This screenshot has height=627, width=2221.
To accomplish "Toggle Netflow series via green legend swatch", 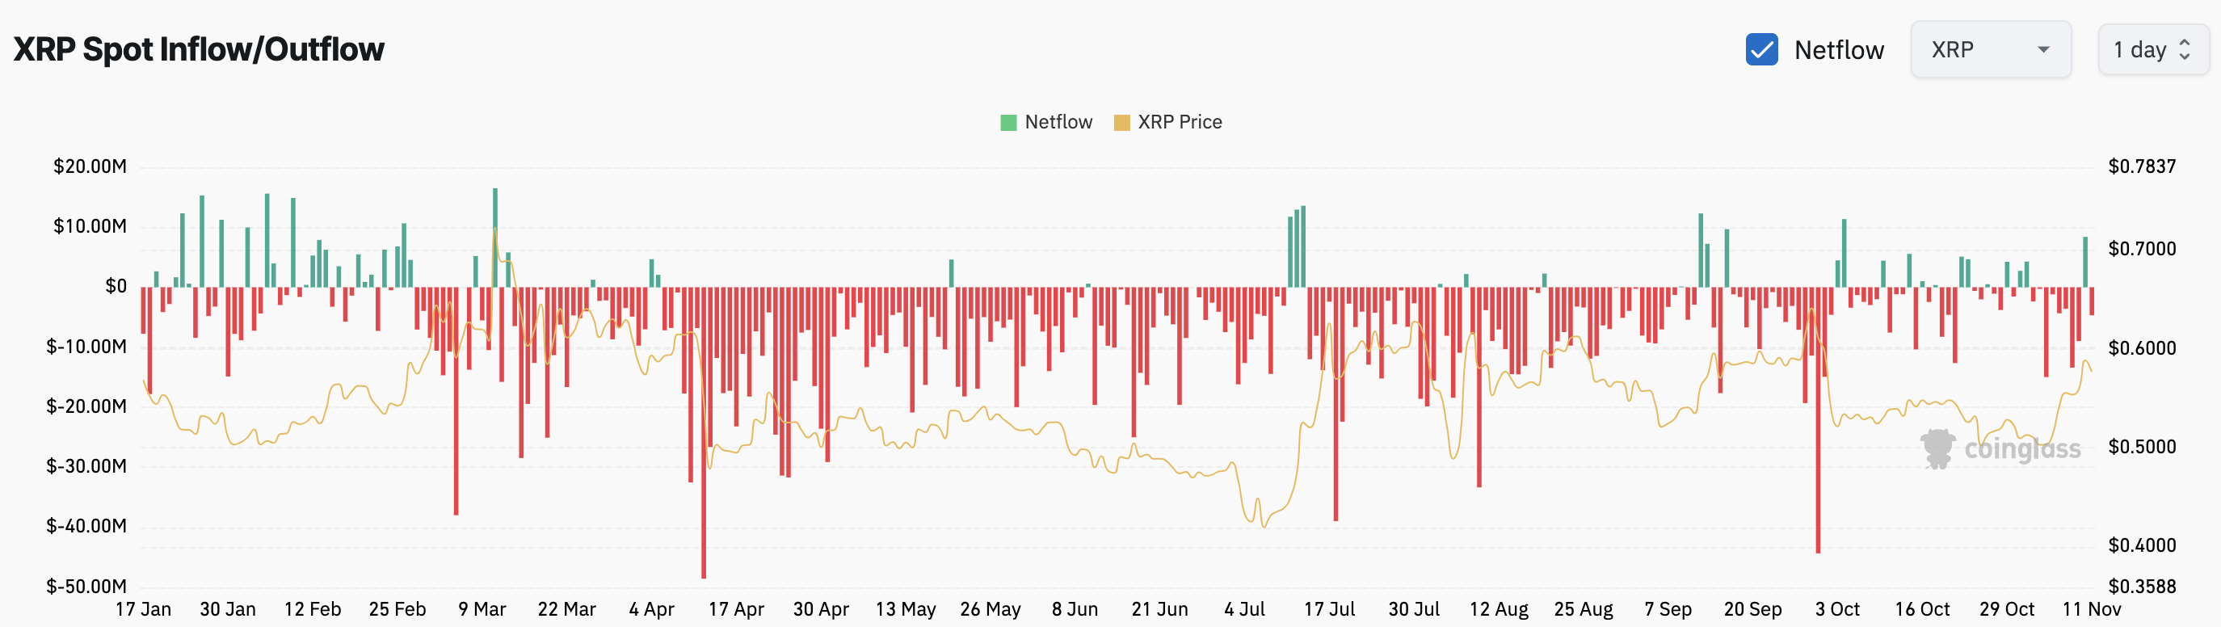I will [1008, 123].
